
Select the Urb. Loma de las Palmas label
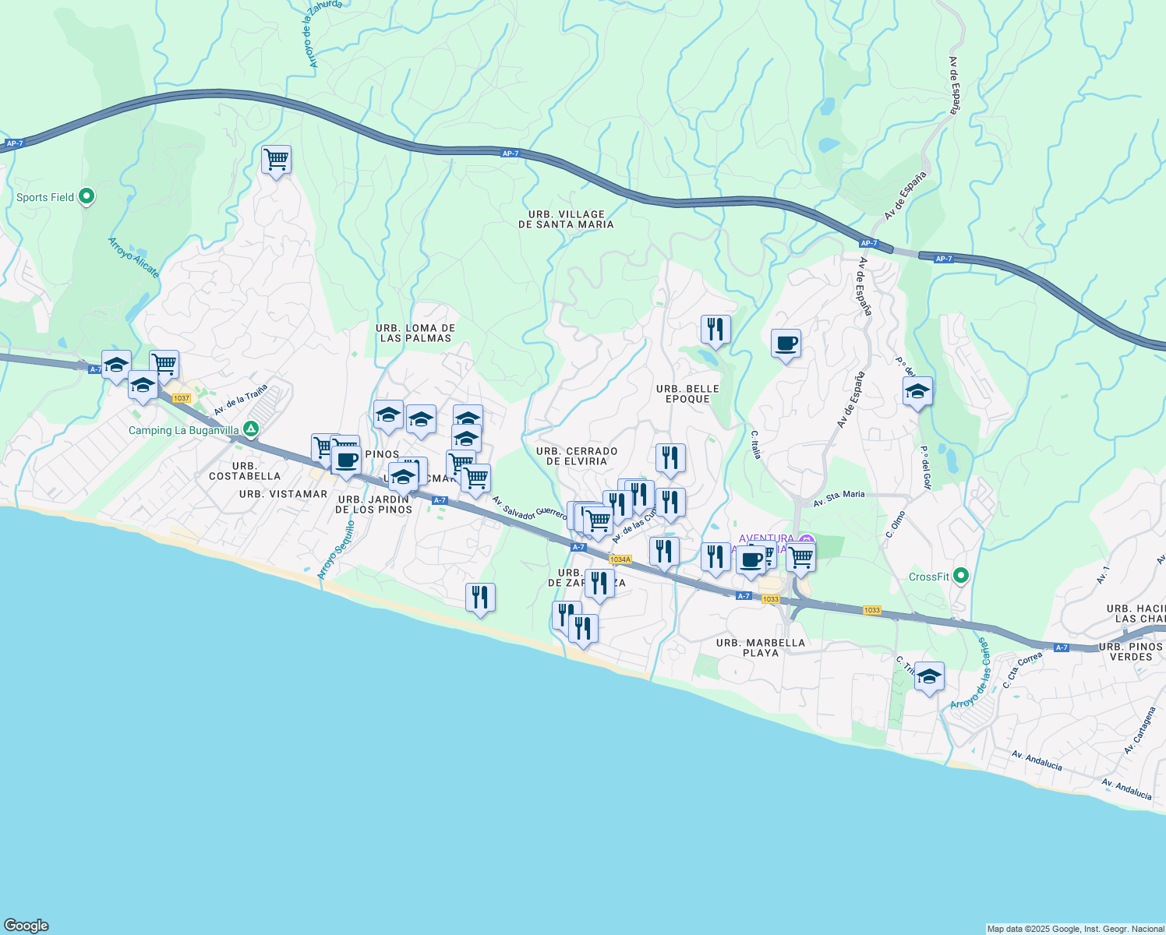click(415, 333)
